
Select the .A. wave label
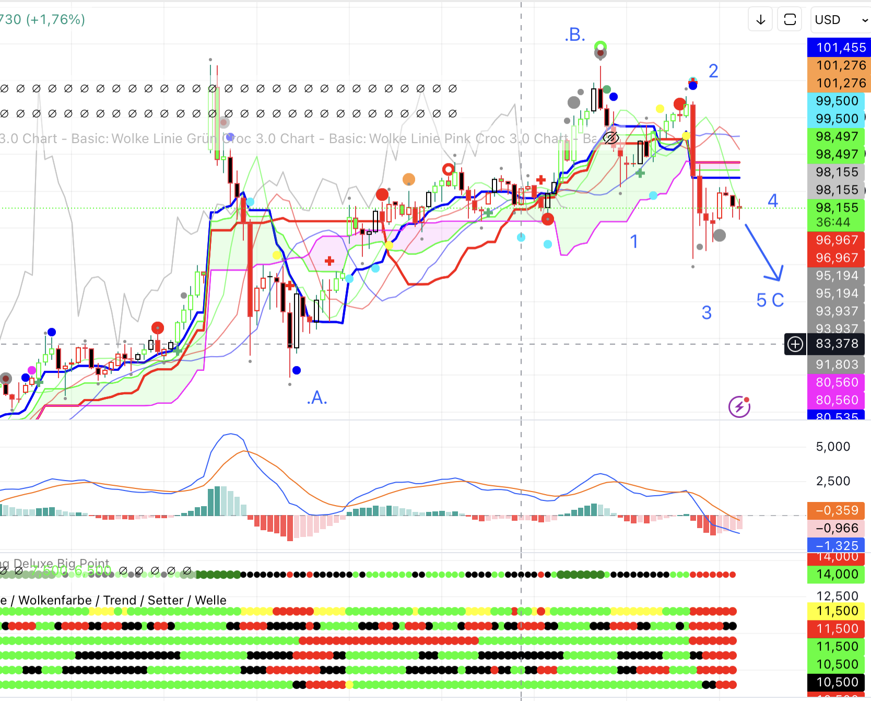[x=317, y=398]
